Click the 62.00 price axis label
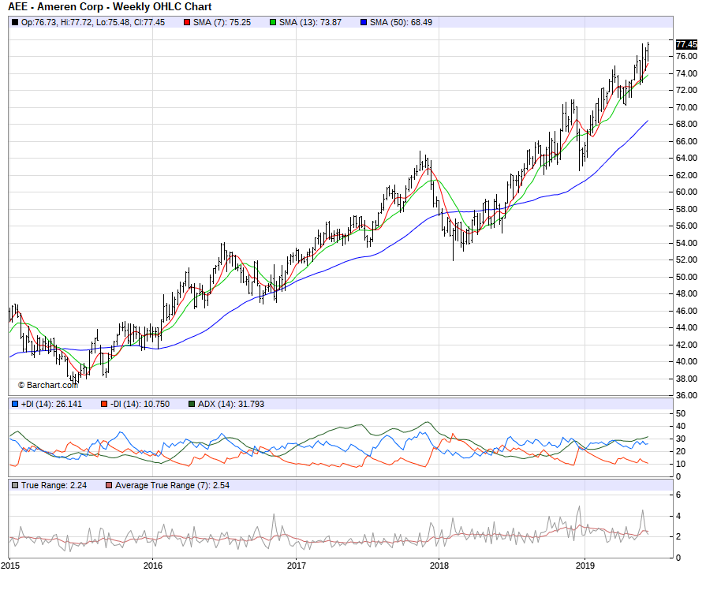This screenshot has width=706, height=590. 686,175
